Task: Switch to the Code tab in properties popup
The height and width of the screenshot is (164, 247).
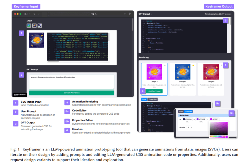Action: (181, 111)
